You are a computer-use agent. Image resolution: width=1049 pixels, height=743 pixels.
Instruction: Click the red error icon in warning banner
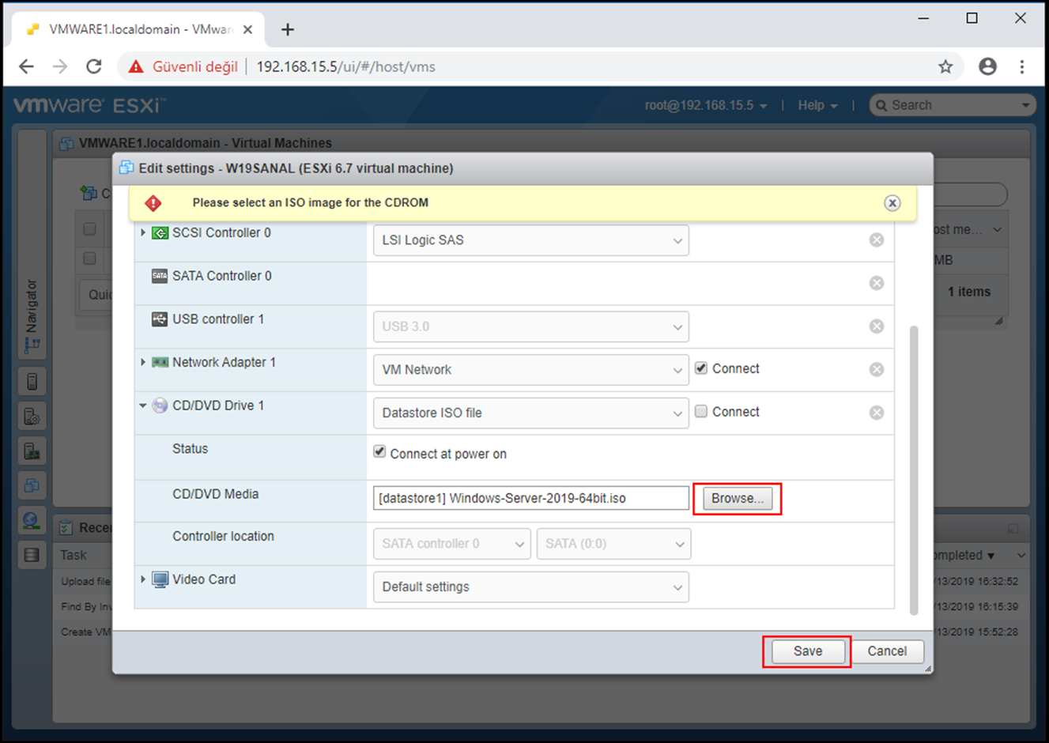(x=153, y=203)
